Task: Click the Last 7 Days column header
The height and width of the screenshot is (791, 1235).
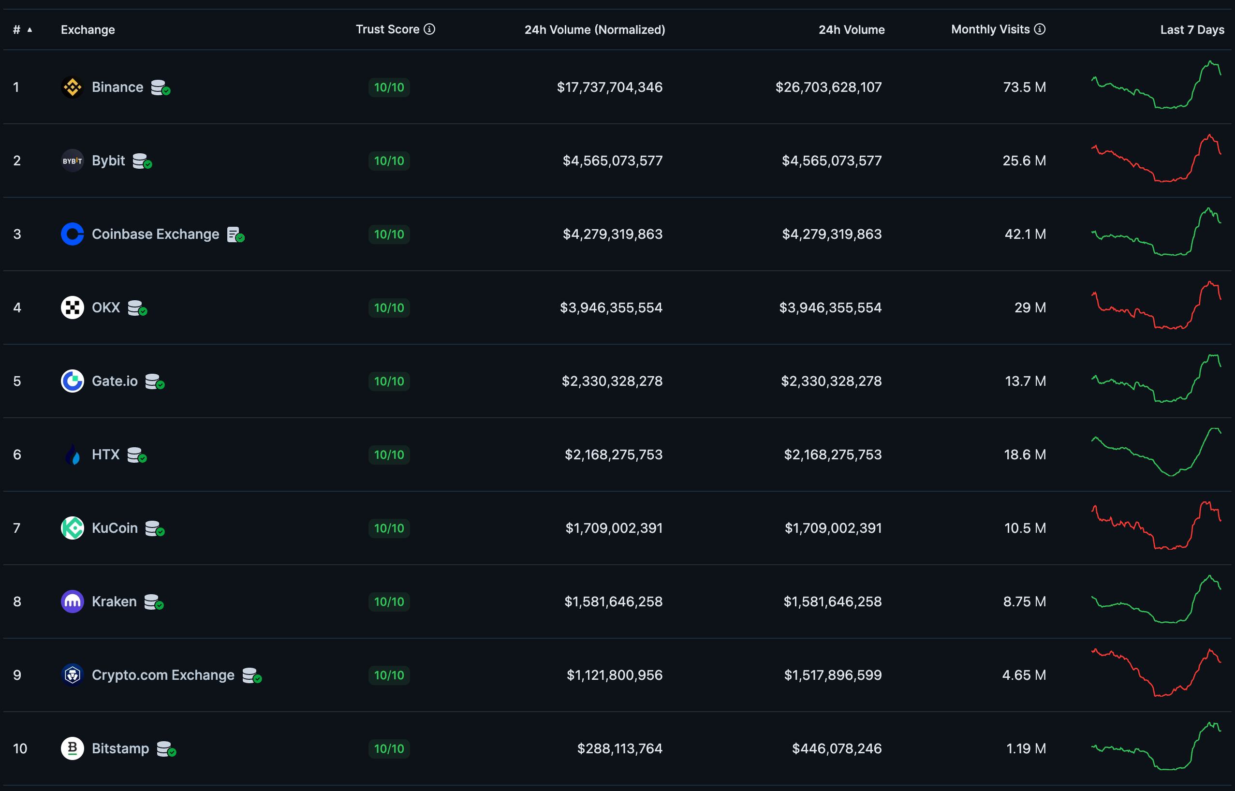Action: coord(1192,30)
